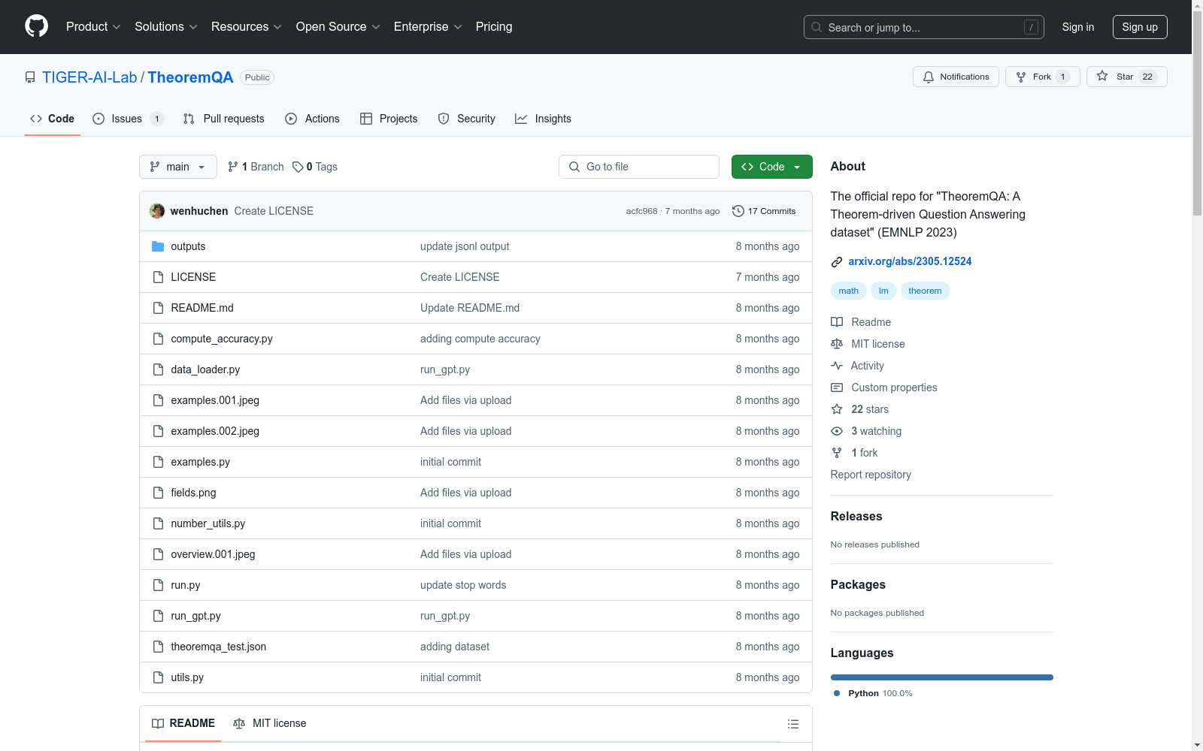Click the Search or jump to field

pos(924,27)
